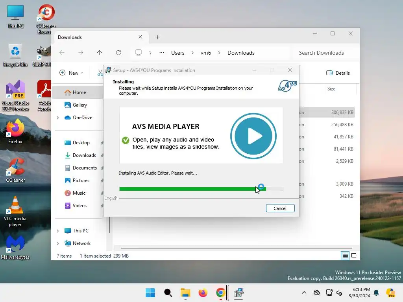Click the installation progress bar
The image size is (403, 302).
coord(201,189)
